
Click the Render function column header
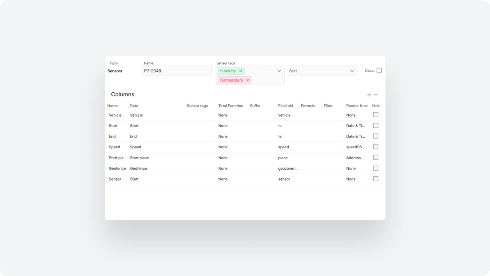point(356,106)
